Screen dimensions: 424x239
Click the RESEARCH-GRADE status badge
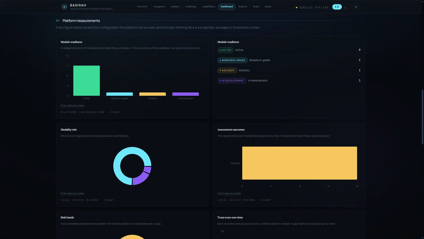[232, 60]
